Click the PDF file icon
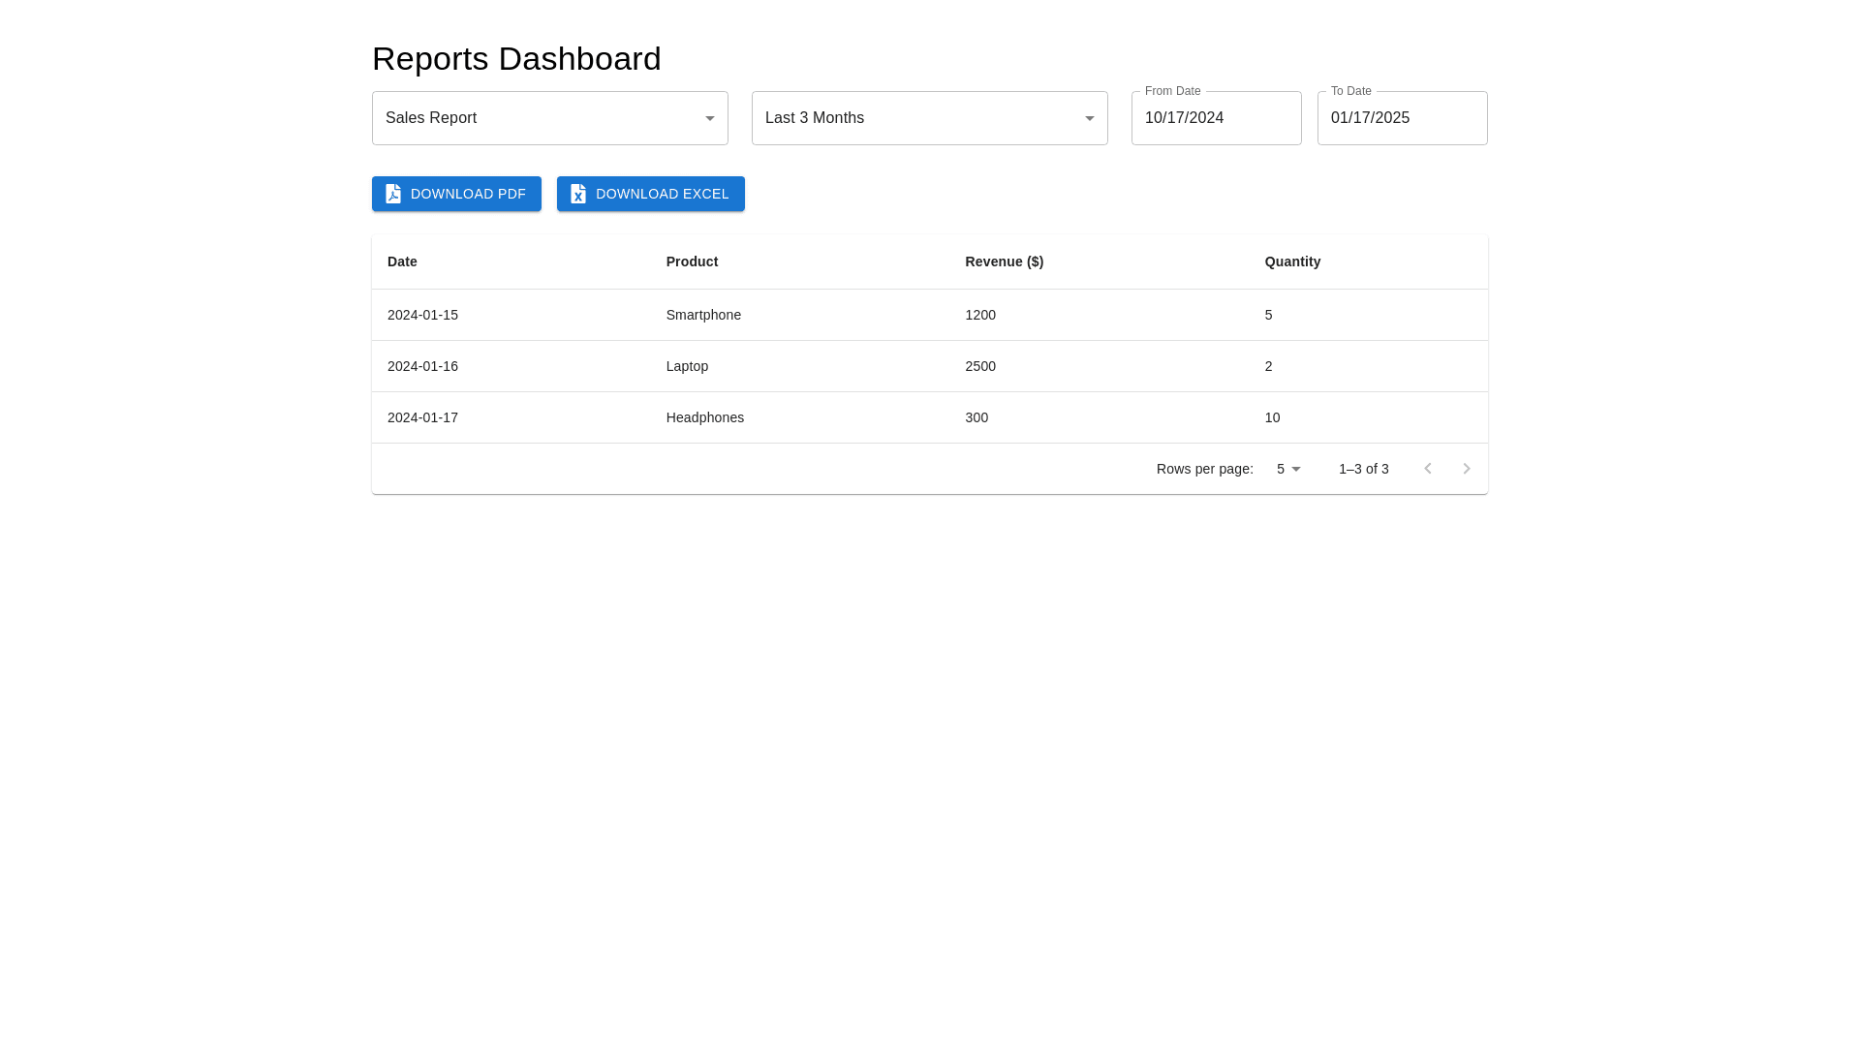The image size is (1860, 1046). coord(393,194)
